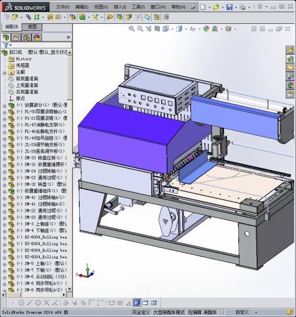This screenshot has width=296, height=317.
Task: Click the Apply Scene icon
Action: click(x=215, y=29)
